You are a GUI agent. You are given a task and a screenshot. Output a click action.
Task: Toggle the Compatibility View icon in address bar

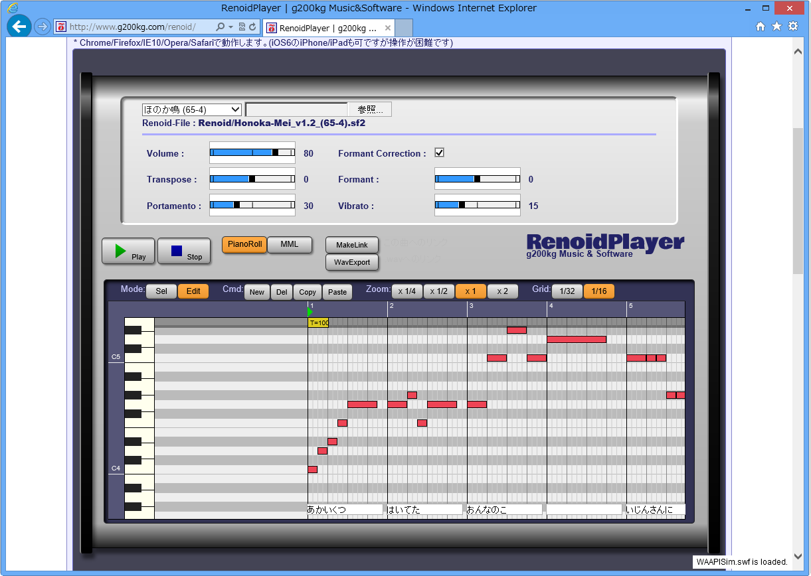pyautogui.click(x=242, y=27)
